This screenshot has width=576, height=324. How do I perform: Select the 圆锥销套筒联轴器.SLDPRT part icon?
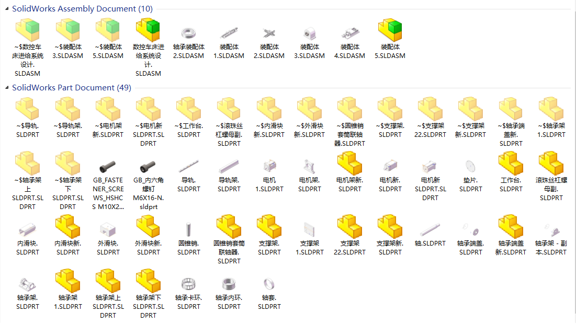tap(229, 226)
